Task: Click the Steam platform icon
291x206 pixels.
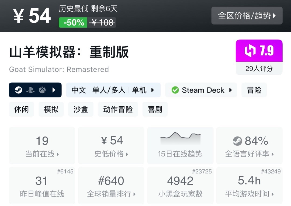Action: click(18, 90)
